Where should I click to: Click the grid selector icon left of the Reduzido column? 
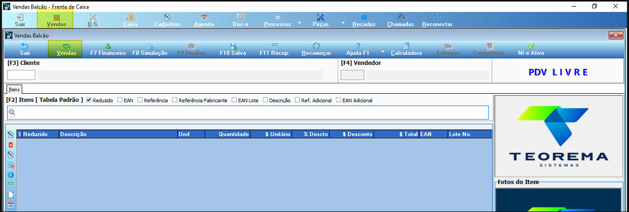pyautogui.click(x=20, y=134)
